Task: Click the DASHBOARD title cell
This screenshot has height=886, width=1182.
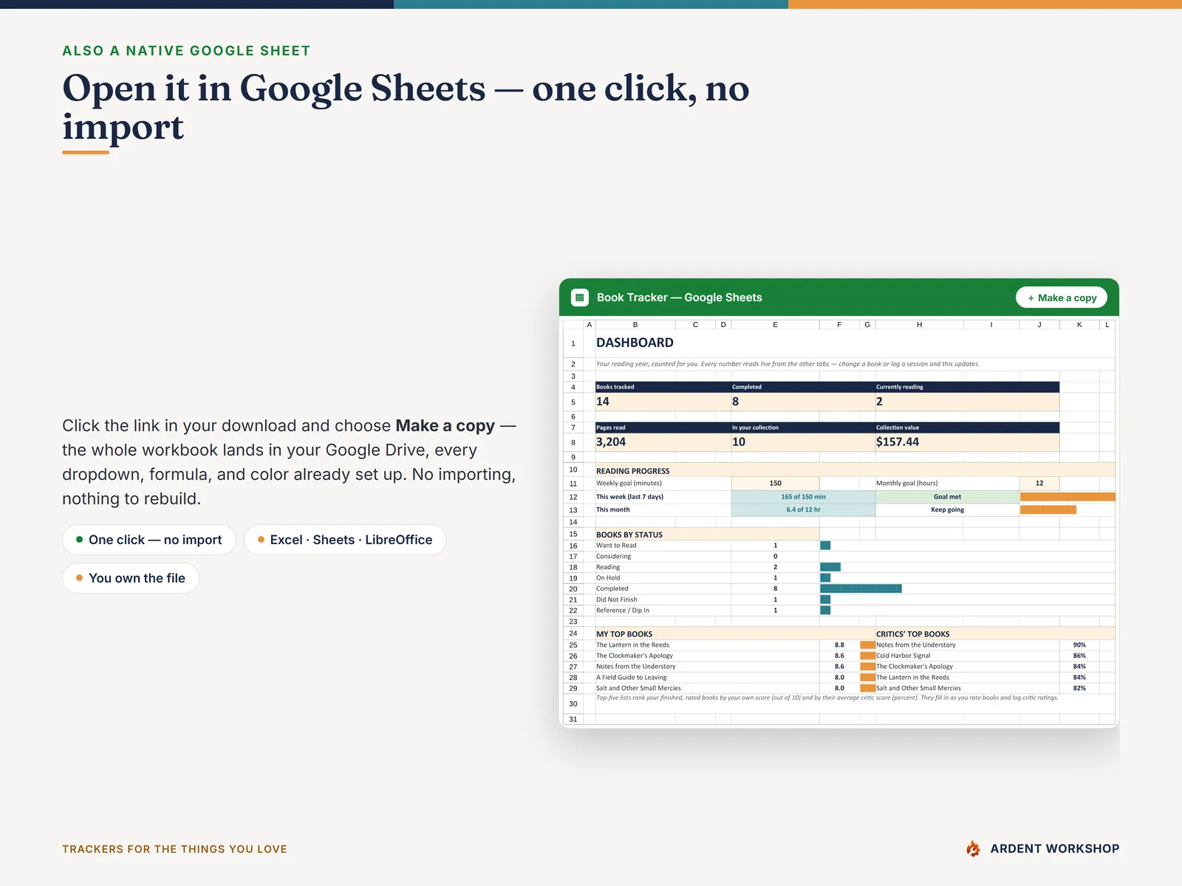Action: pyautogui.click(x=635, y=343)
